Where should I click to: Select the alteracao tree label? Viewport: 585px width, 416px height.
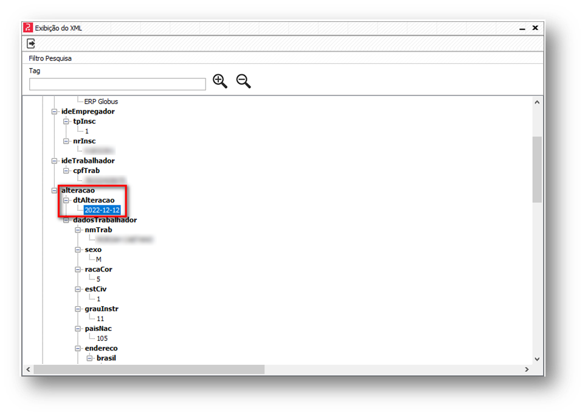click(78, 190)
